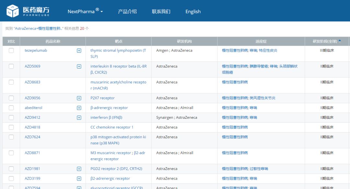The height and width of the screenshot is (189, 350).
Task: Click the PharmCube cube logo
Action: (13, 11)
